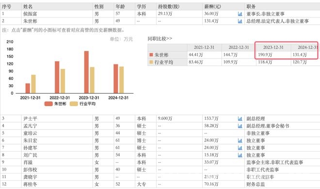Click industry average value 109.9万
320x189 pixels.
(x=230, y=62)
